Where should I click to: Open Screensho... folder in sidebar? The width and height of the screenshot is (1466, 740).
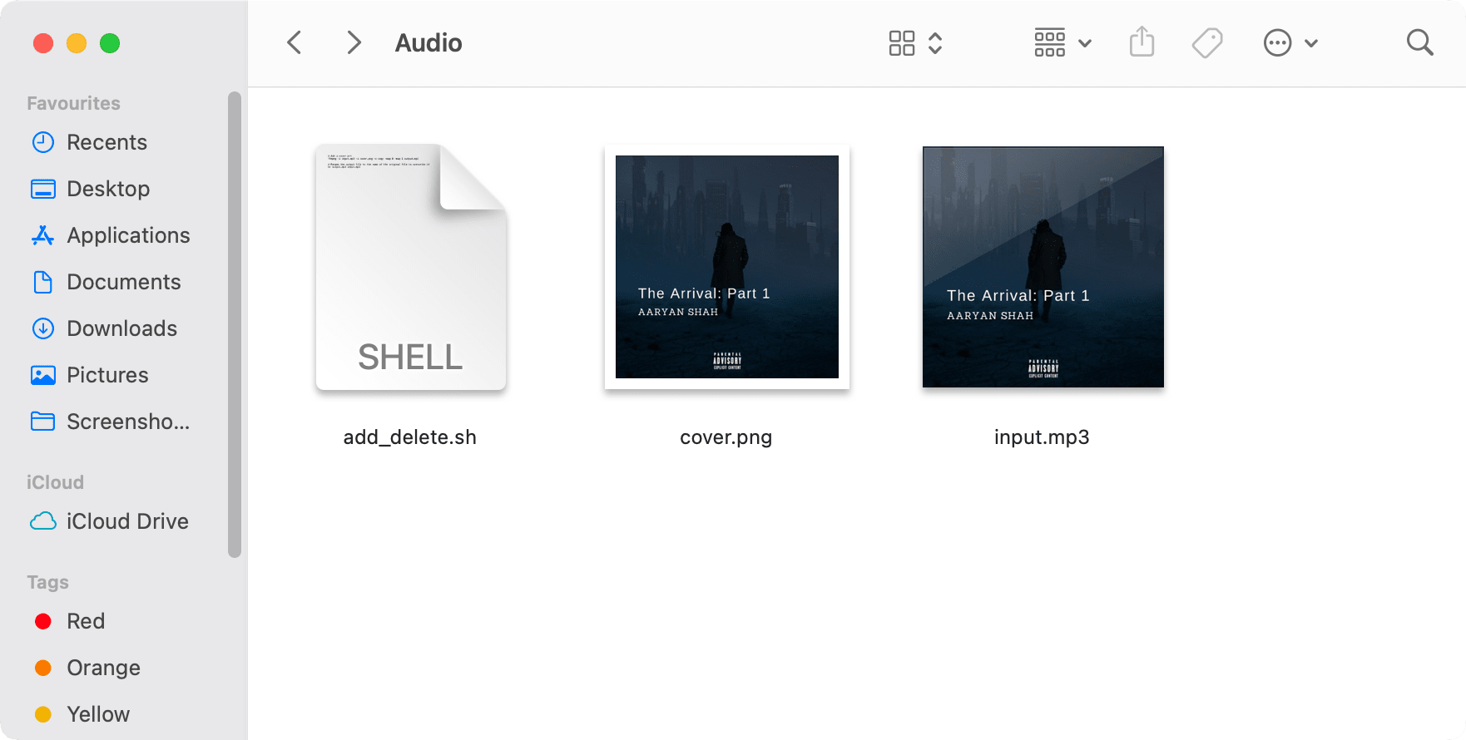click(x=128, y=422)
